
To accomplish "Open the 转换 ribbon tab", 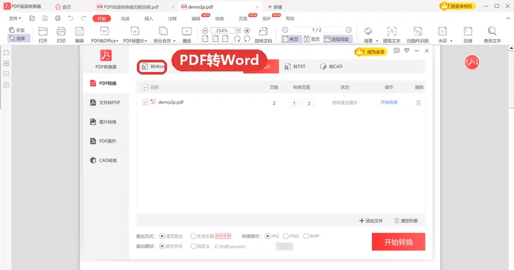I will 219,19.
